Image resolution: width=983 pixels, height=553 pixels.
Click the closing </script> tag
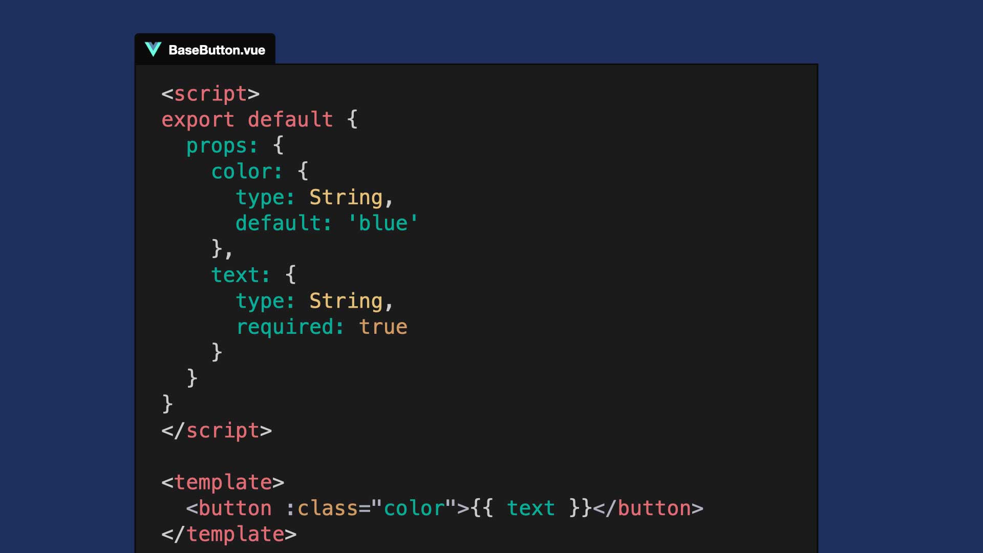(x=217, y=431)
